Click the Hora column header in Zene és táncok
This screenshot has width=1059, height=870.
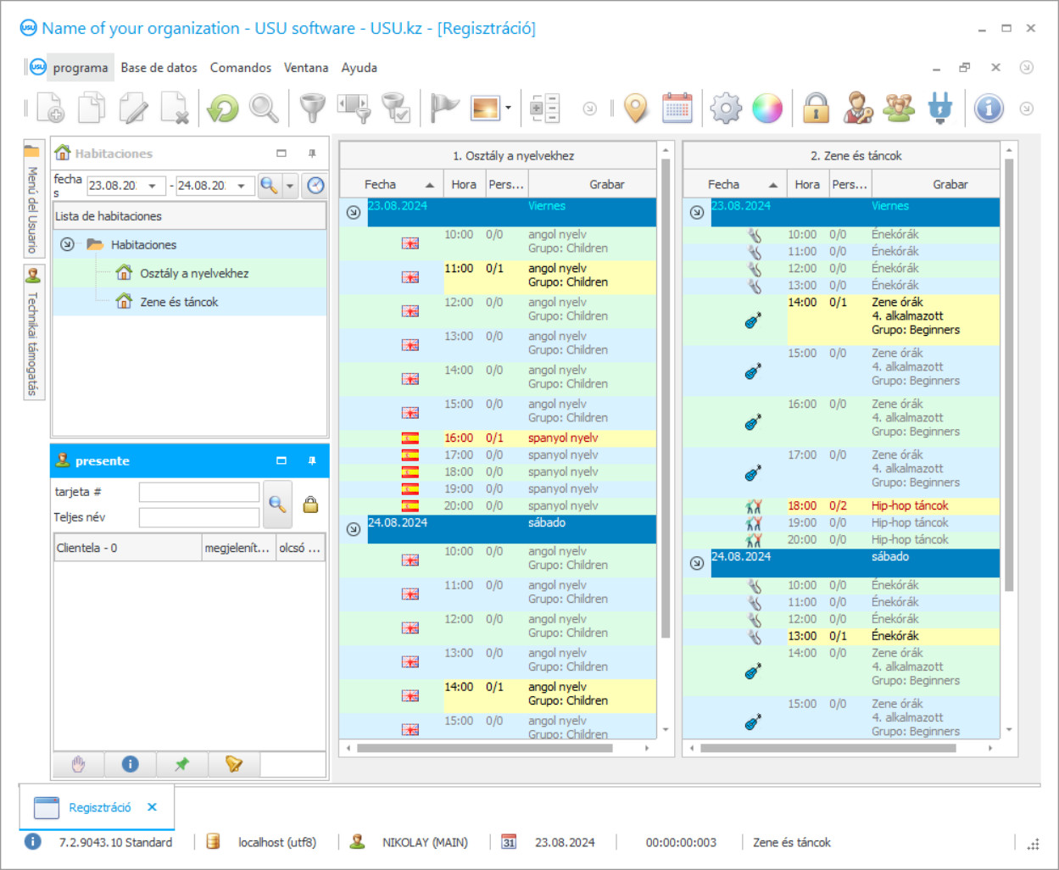click(x=806, y=184)
